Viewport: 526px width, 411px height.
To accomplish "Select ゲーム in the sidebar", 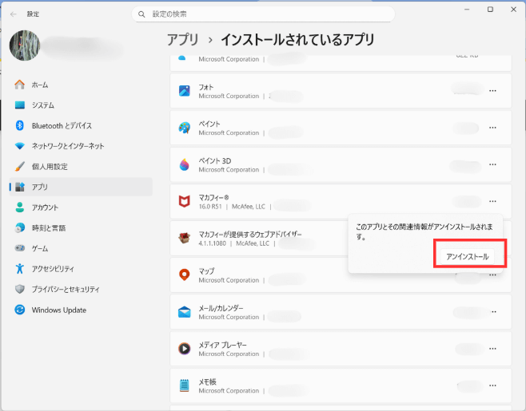I will (81, 248).
